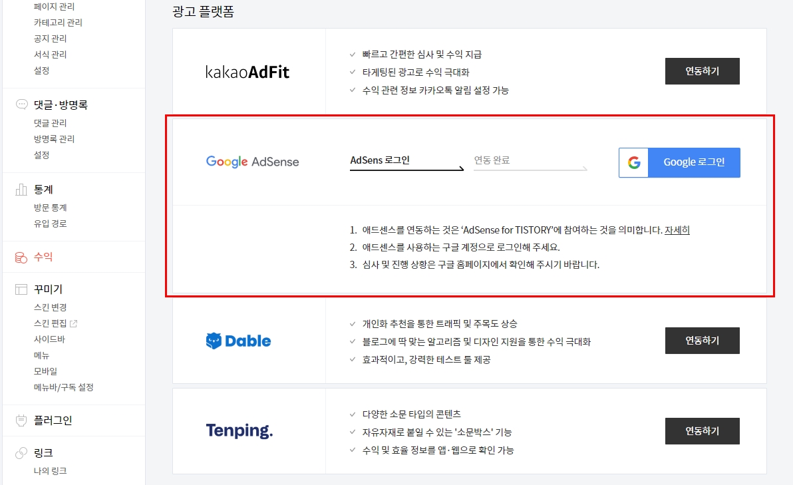Select the 꾸미기 section heading
Screen dimensions: 793x485
[x=48, y=289]
